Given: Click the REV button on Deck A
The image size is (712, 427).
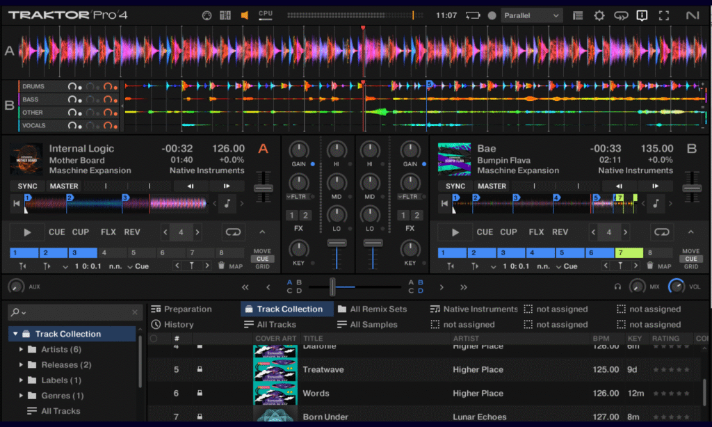Looking at the screenshot, I should coord(132,232).
